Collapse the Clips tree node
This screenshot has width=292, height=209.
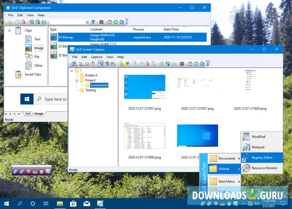coord(10,30)
